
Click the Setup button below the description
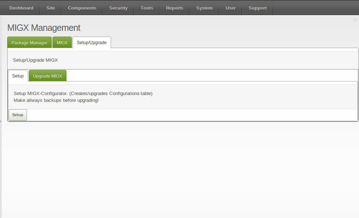click(18, 115)
